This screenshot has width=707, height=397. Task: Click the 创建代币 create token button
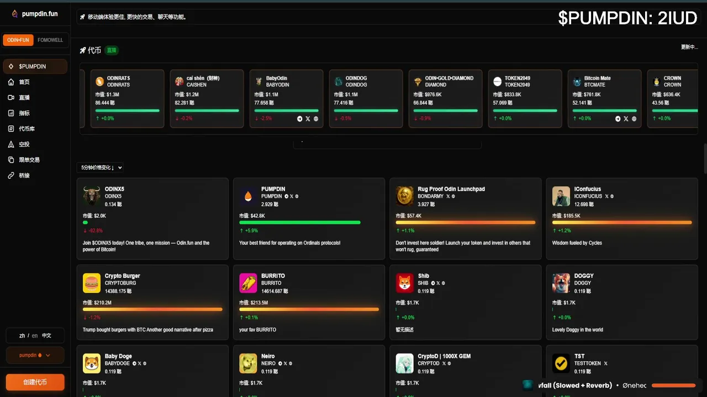35,382
